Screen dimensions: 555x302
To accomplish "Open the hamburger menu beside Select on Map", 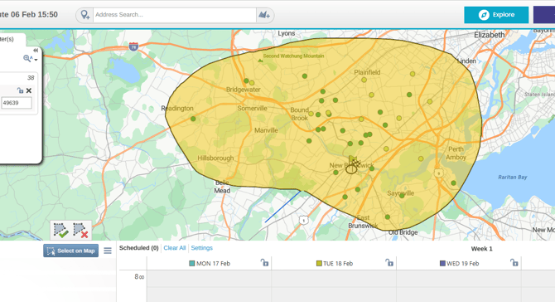I will pyautogui.click(x=108, y=251).
